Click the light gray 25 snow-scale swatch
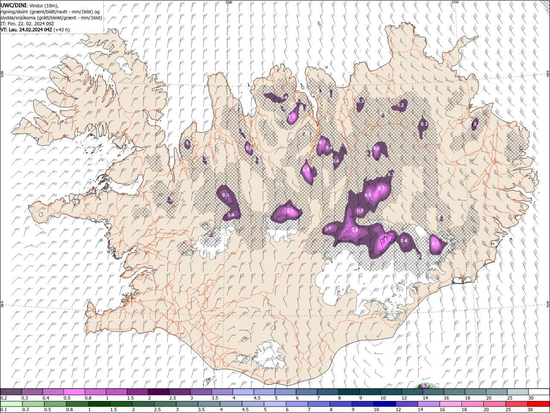This screenshot has height=413, width=550. 518,392
